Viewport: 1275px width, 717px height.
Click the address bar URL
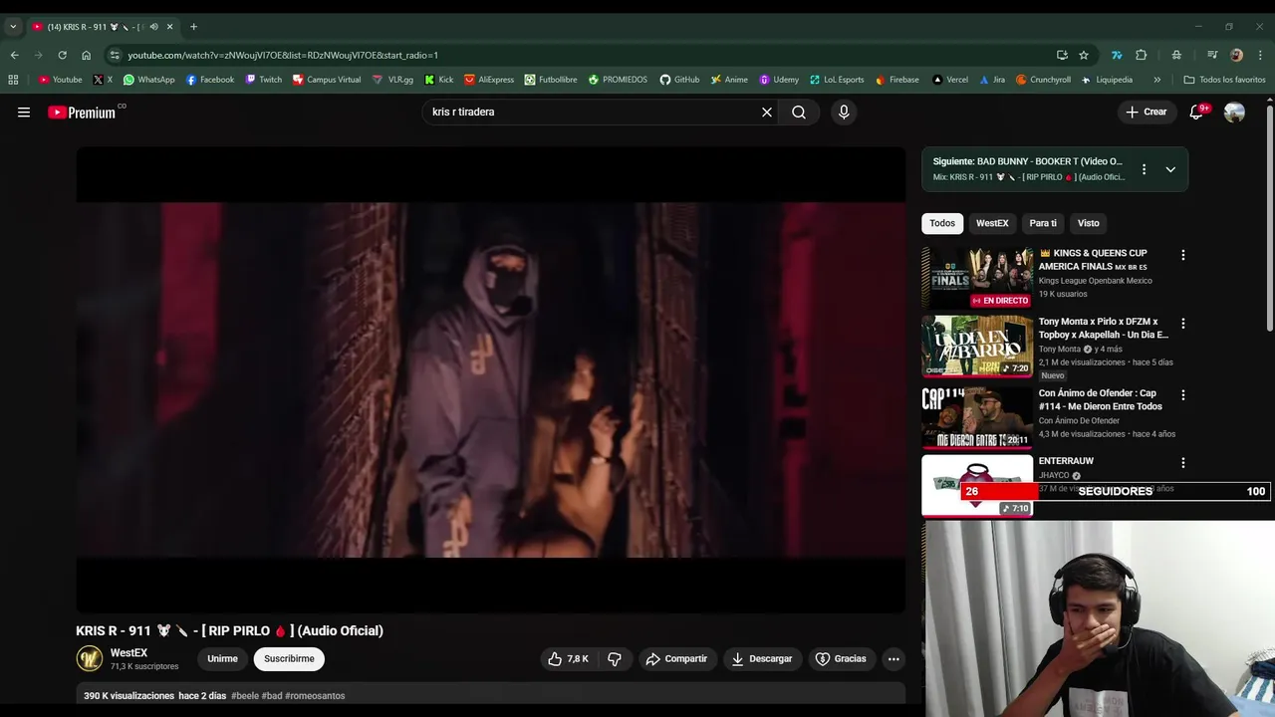pos(283,55)
